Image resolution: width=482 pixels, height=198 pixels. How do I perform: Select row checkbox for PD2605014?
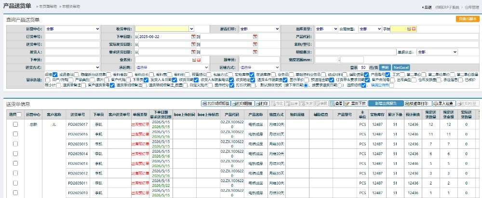click(15, 153)
